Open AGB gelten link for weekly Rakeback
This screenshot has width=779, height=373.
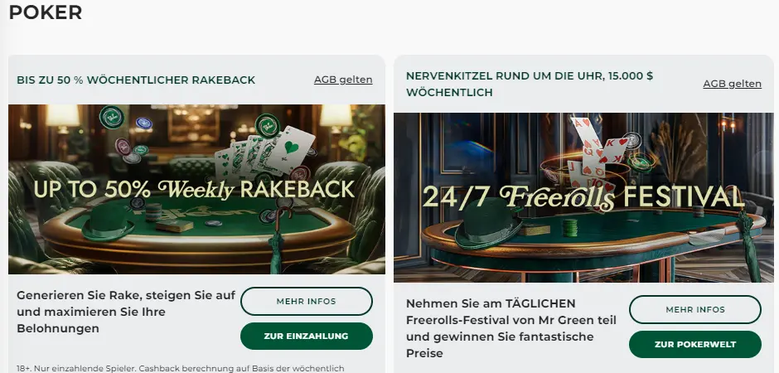point(343,80)
